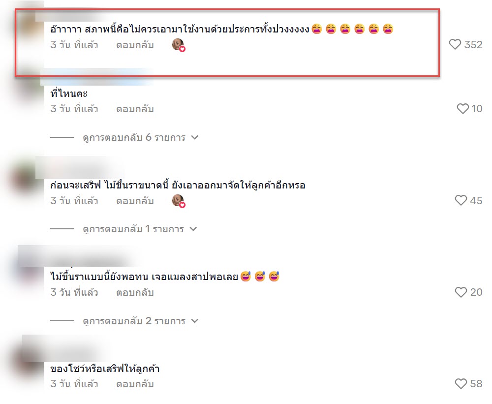Expand the 2 replies chevron
Viewport: 492px width, 404px height.
[x=195, y=321]
